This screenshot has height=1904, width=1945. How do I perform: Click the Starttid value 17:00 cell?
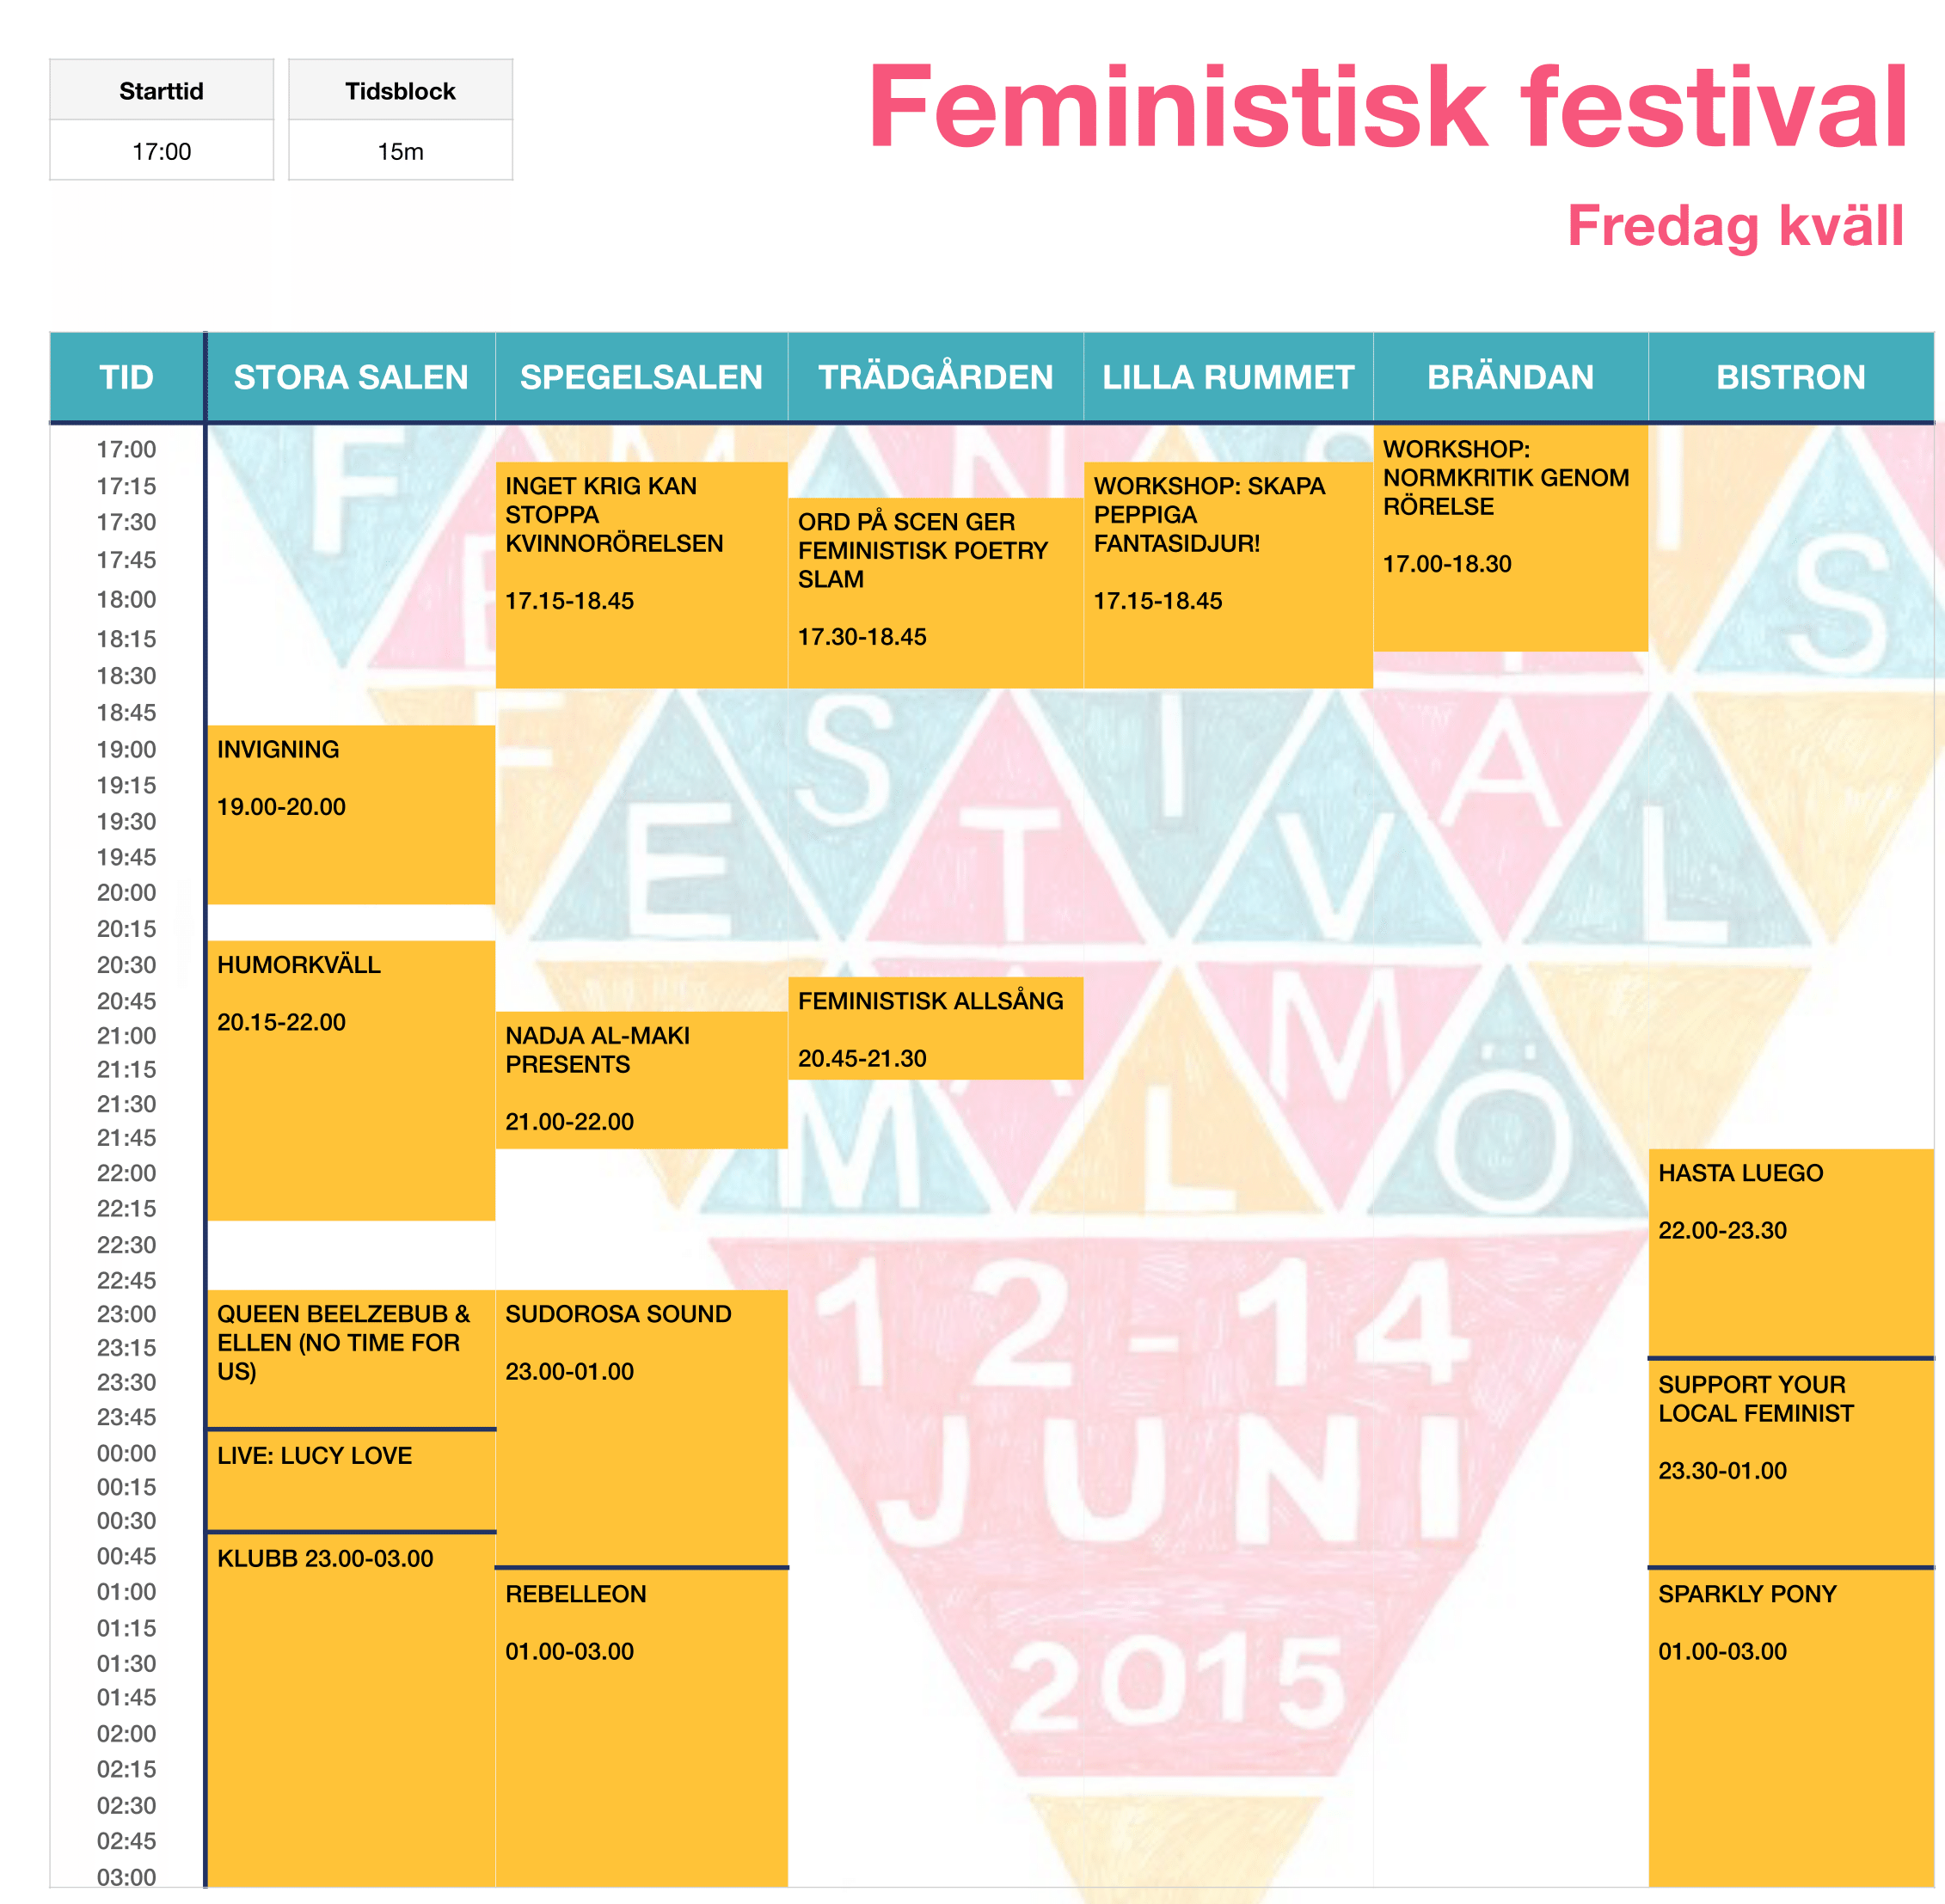click(x=161, y=151)
